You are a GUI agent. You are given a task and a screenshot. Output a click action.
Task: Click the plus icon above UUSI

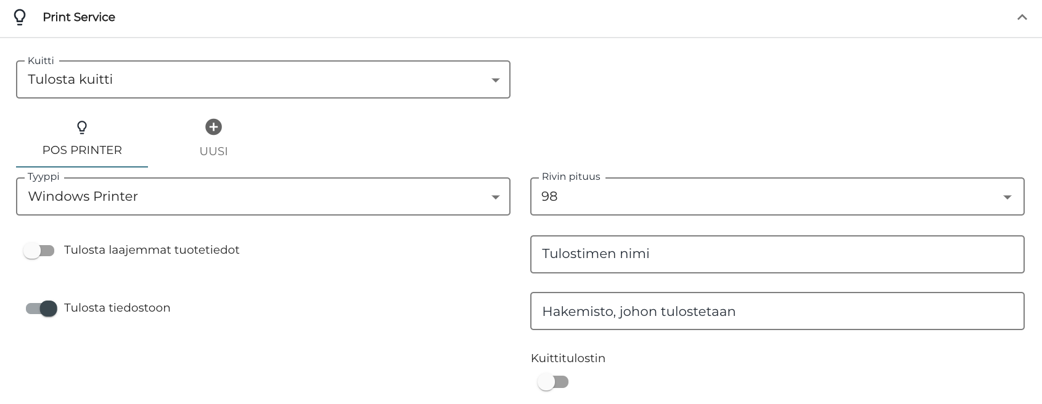[213, 127]
